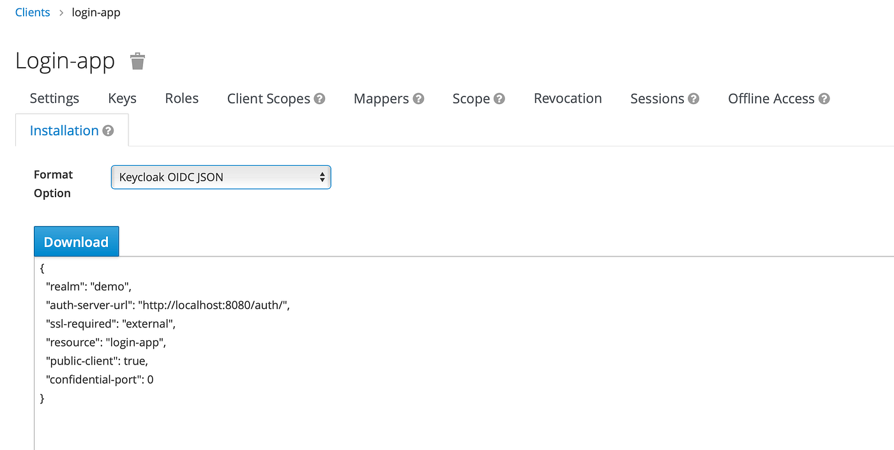This screenshot has height=450, width=894.
Task: Open the Revocation tab
Action: tap(568, 98)
